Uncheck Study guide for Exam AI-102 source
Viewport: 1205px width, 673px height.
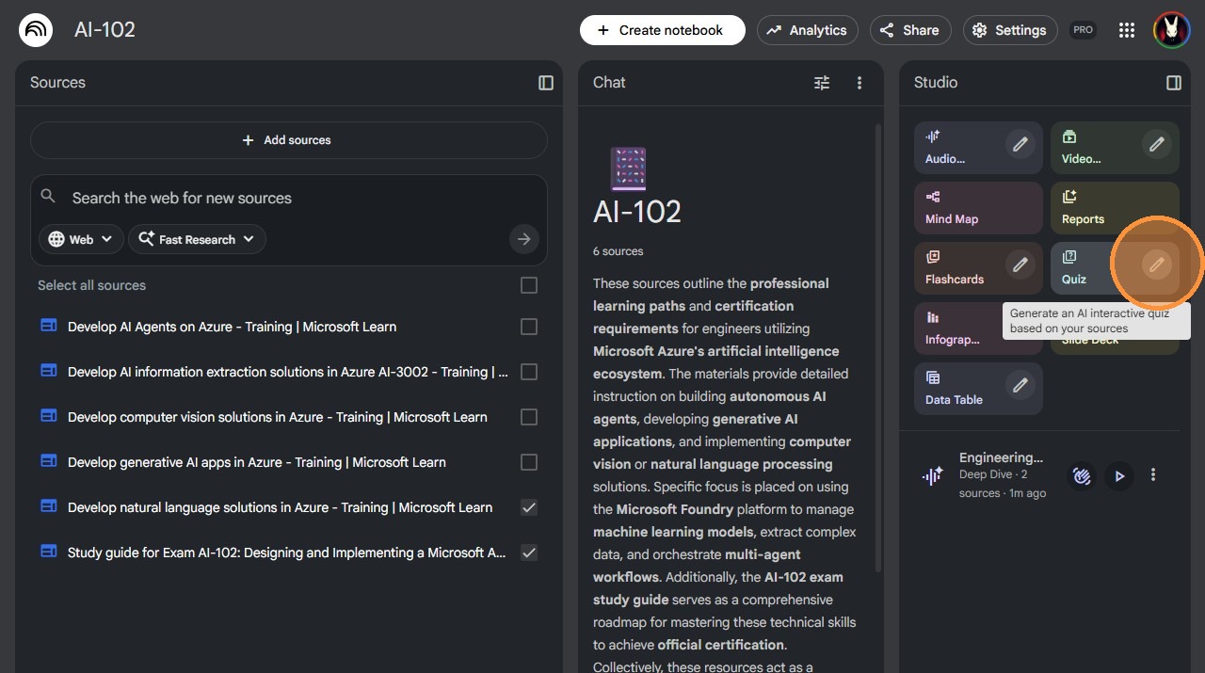pos(529,553)
